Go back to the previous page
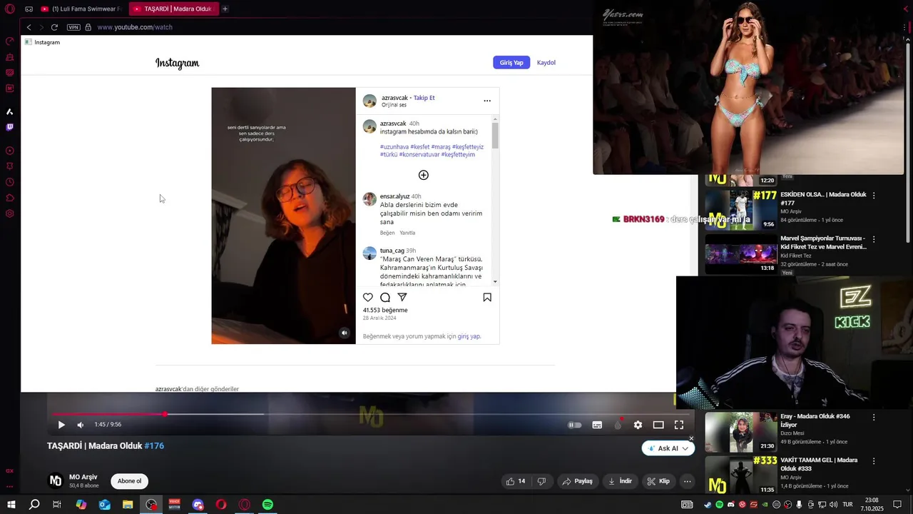This screenshot has height=514, width=913. [x=29, y=27]
